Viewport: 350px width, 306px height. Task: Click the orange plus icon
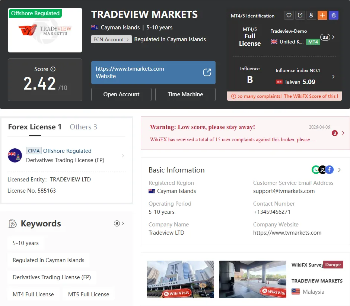[322, 15]
